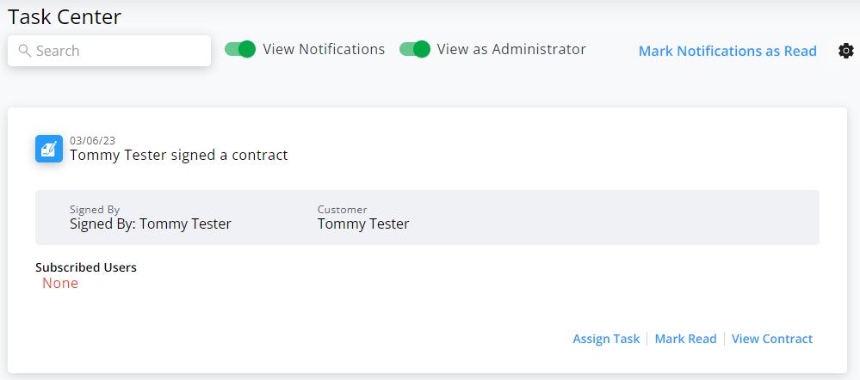860x380 pixels.
Task: Click the View Notifications label text
Action: click(x=324, y=49)
